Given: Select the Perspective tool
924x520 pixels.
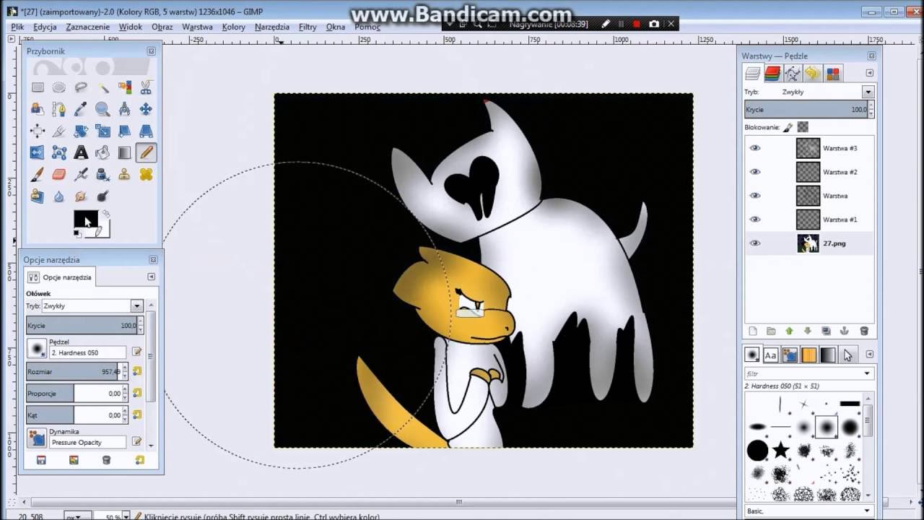Looking at the screenshot, I should coord(146,131).
